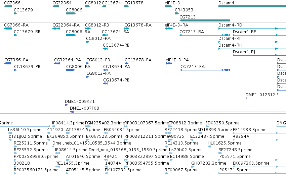Select EST AT17854.5prime

click(83, 130)
